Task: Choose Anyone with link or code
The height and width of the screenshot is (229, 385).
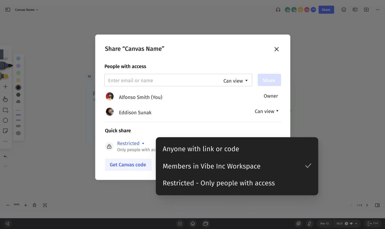Action: click(201, 149)
